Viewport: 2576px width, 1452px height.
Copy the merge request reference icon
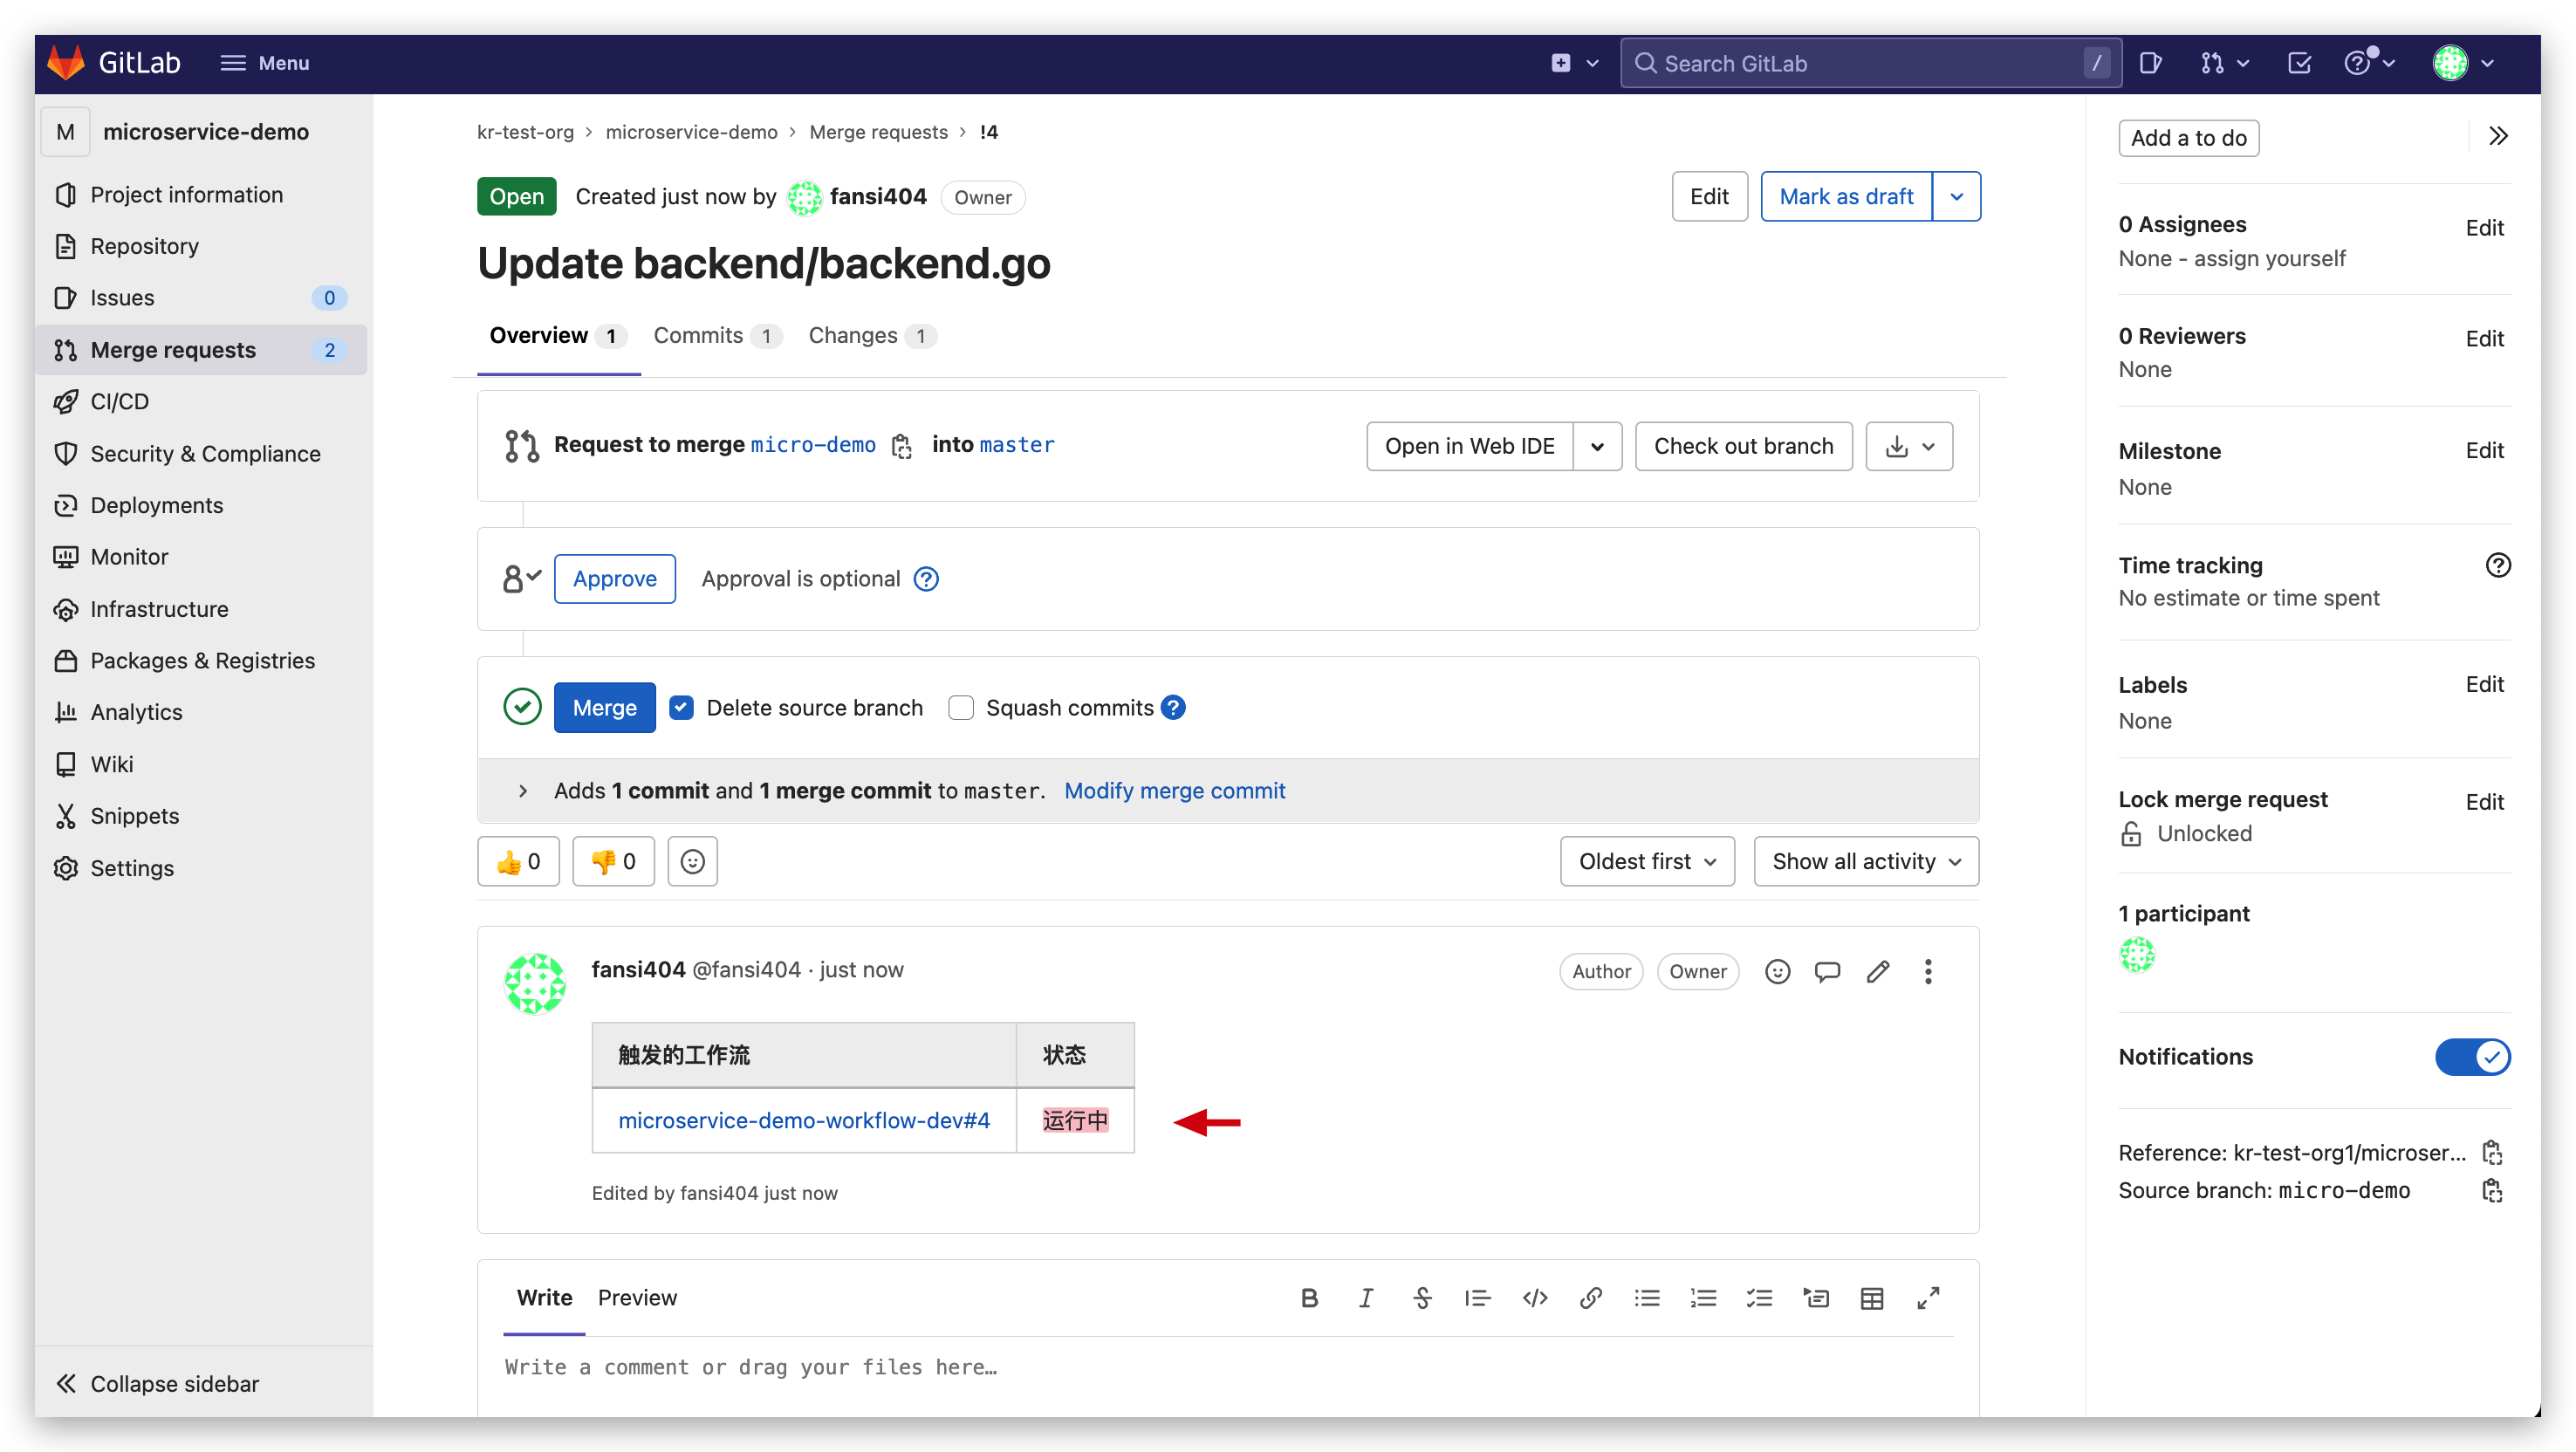2492,1153
